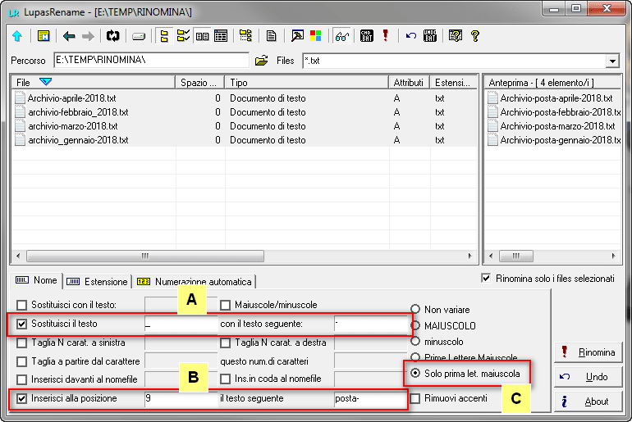Browse for folder next to Percorso

(x=262, y=61)
